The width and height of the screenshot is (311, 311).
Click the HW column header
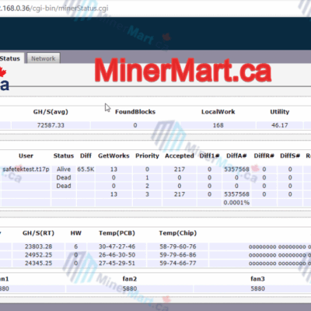[x=76, y=233]
